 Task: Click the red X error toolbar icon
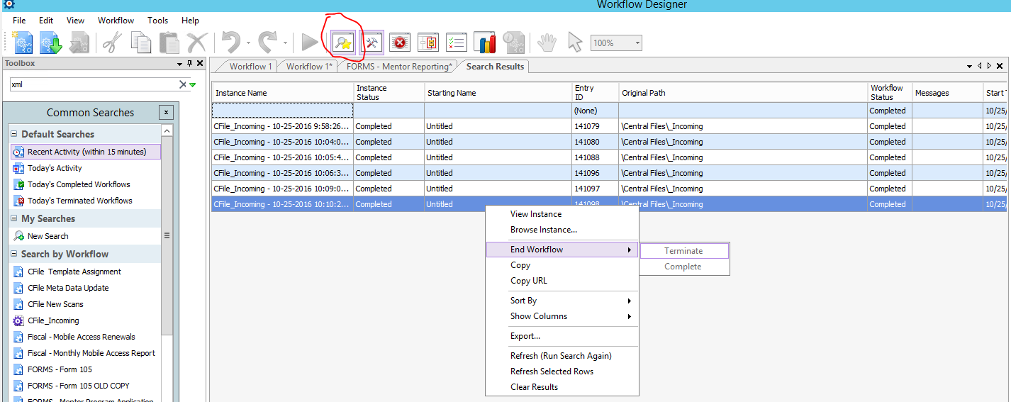pyautogui.click(x=400, y=43)
